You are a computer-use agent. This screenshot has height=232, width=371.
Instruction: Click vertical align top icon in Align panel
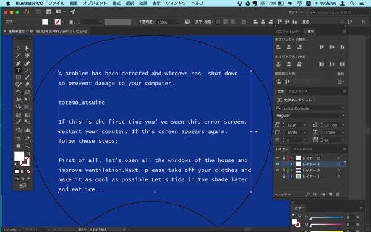(322, 47)
